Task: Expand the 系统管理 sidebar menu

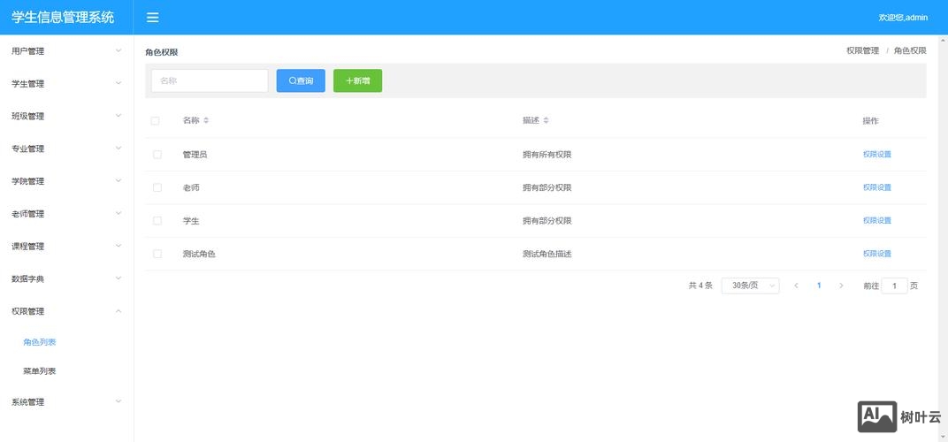Action: tap(66, 402)
